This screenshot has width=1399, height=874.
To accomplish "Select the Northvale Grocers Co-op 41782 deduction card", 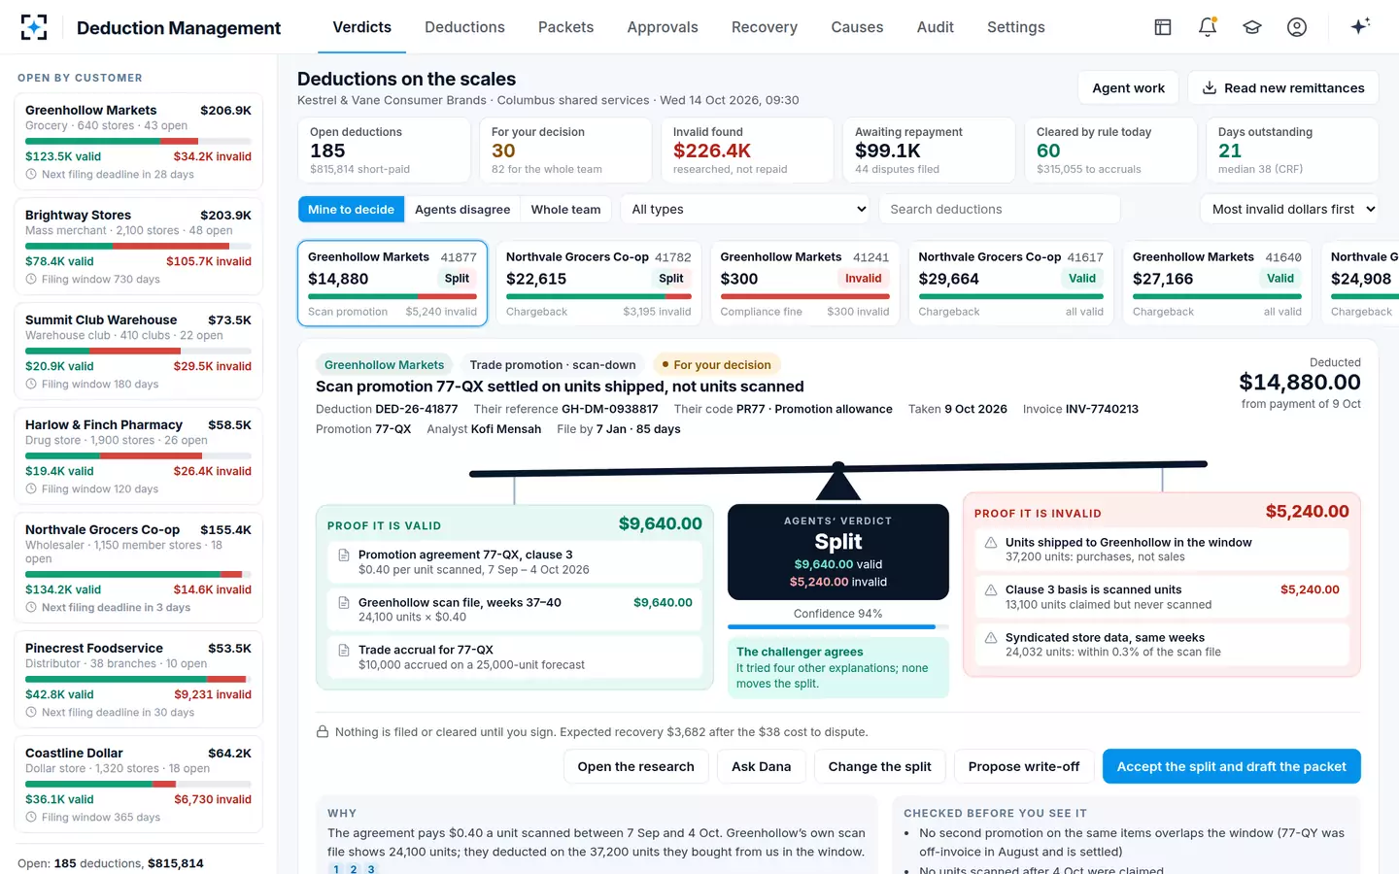I will tap(598, 283).
